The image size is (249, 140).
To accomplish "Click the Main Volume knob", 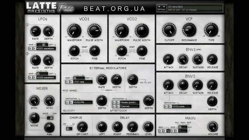I will pyautogui.click(x=213, y=126).
